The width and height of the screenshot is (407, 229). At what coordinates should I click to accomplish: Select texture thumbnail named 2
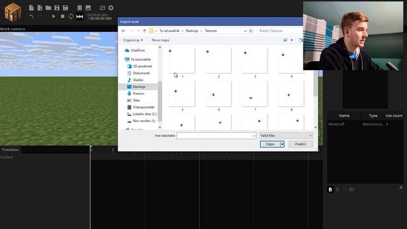(218, 62)
